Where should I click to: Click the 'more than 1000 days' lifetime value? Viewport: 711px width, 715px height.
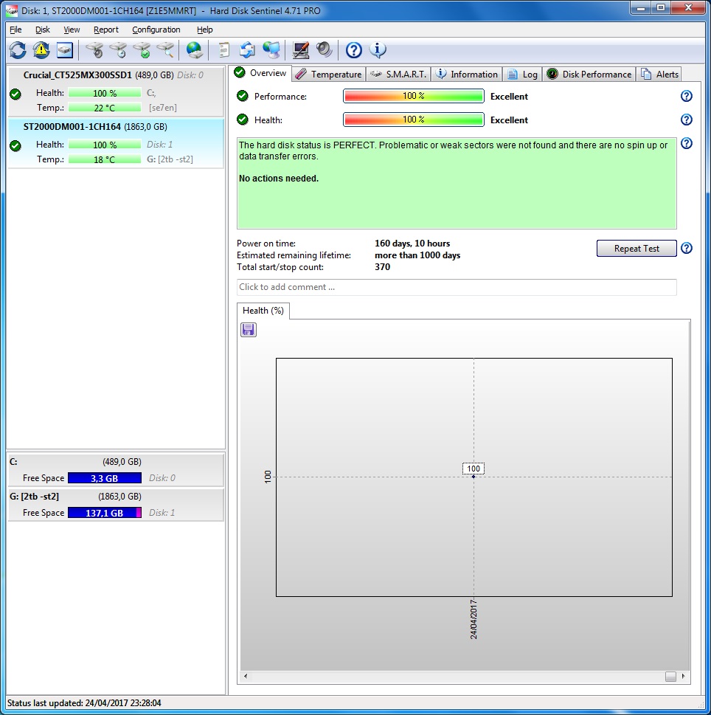coord(417,255)
